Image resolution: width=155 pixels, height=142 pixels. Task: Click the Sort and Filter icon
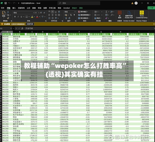pyautogui.click(x=112, y=12)
